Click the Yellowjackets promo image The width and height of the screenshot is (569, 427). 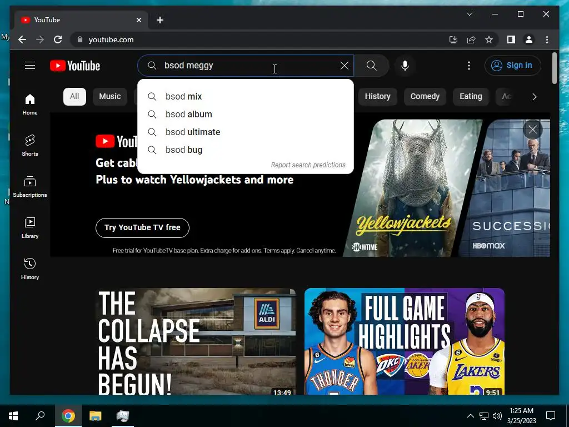(x=412, y=188)
